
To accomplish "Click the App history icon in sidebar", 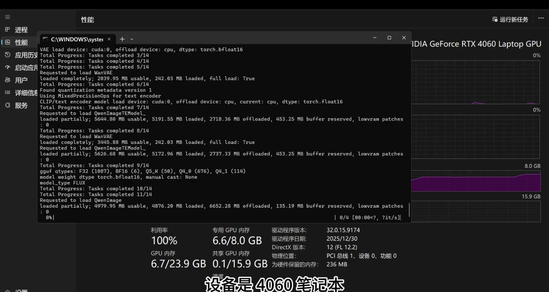I will pos(8,55).
